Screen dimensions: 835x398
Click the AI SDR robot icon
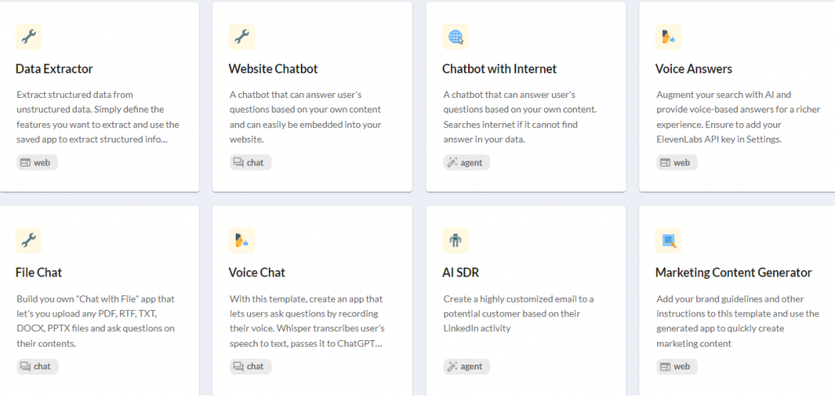click(455, 241)
